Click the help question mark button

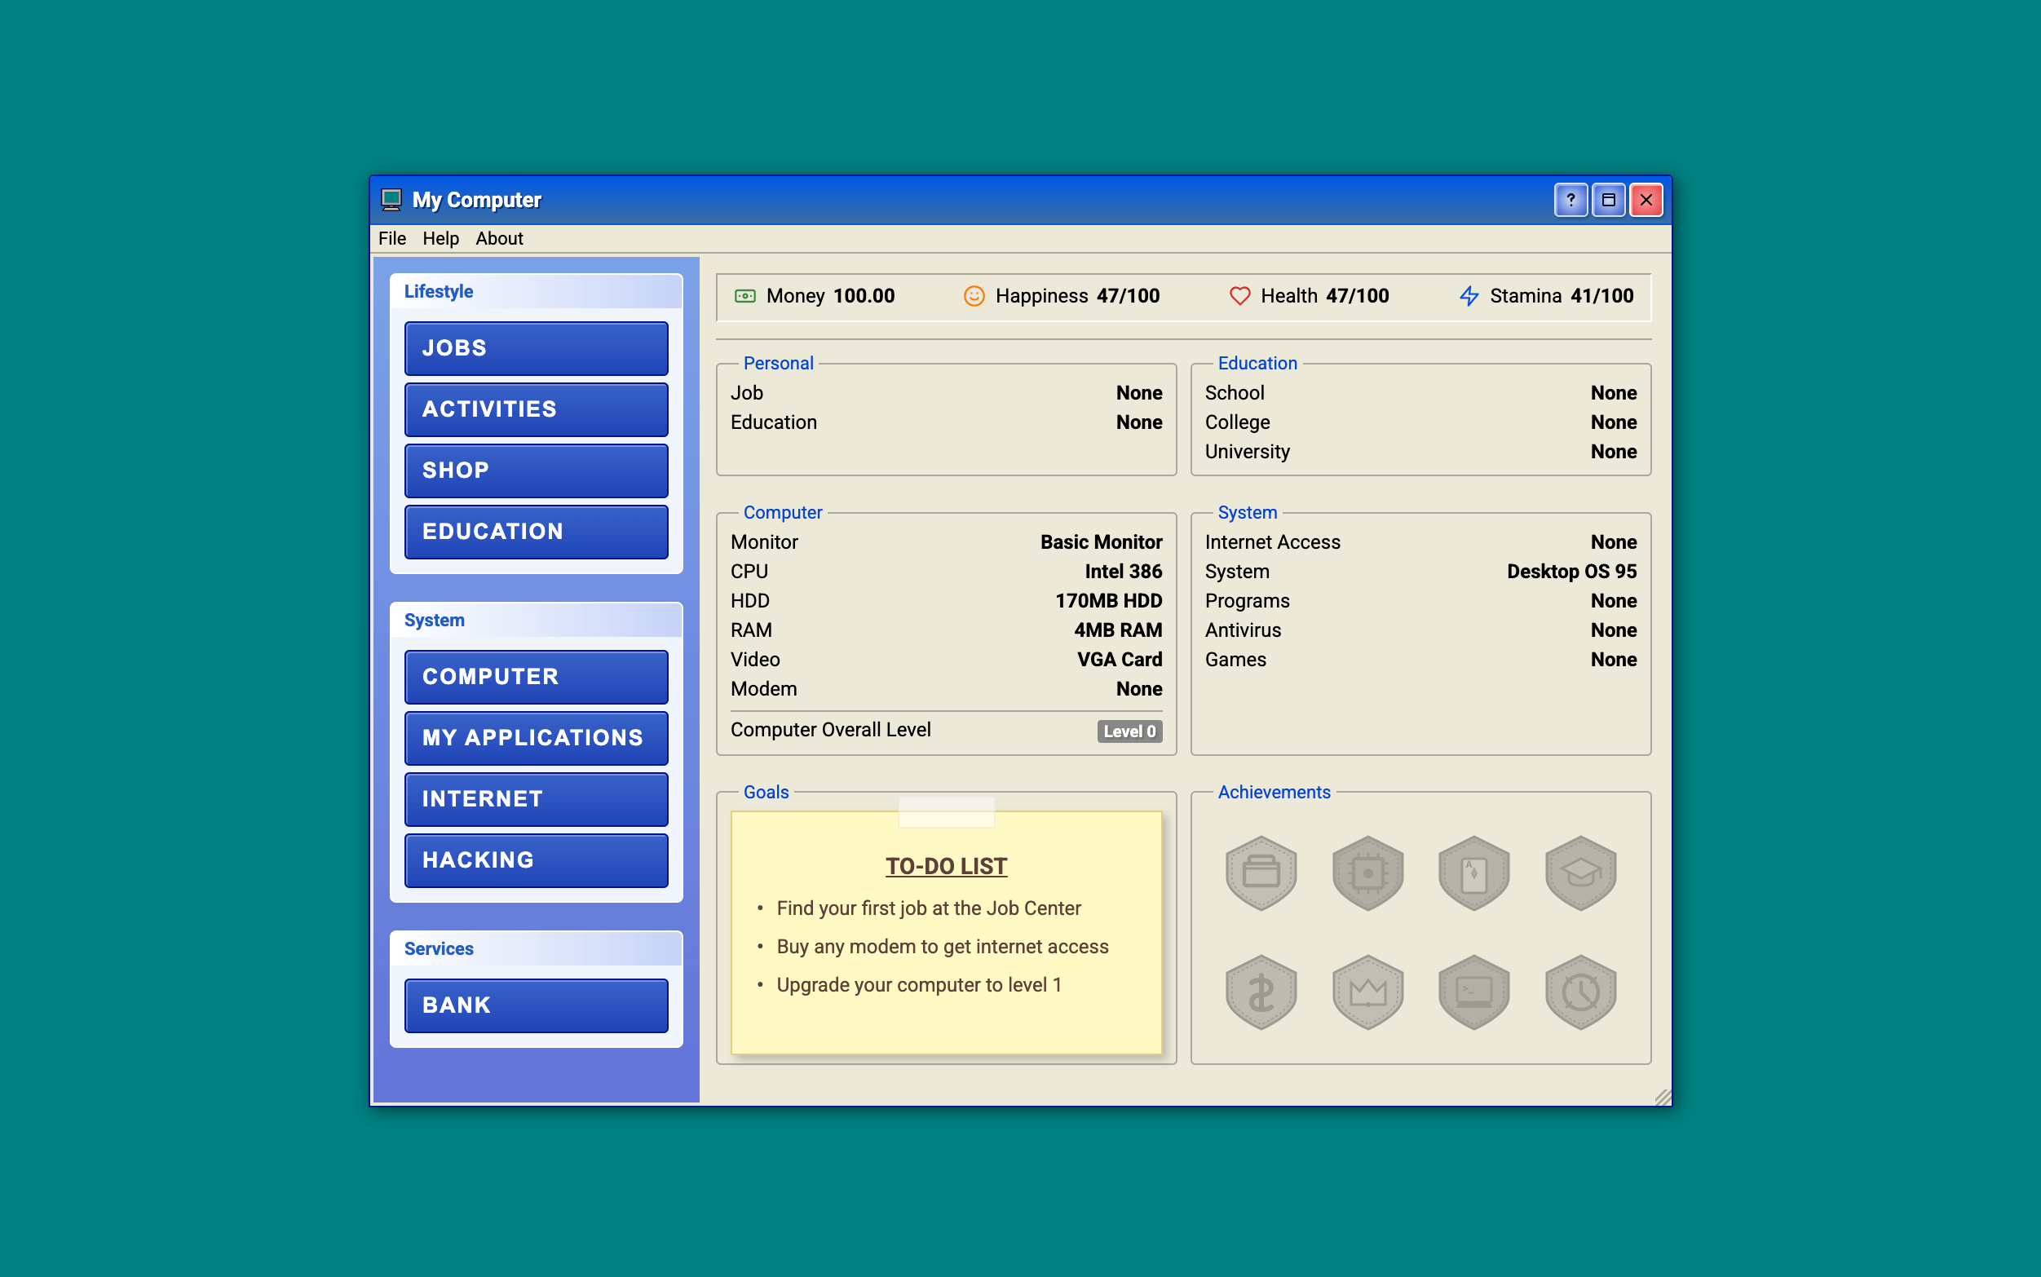click(x=1570, y=199)
